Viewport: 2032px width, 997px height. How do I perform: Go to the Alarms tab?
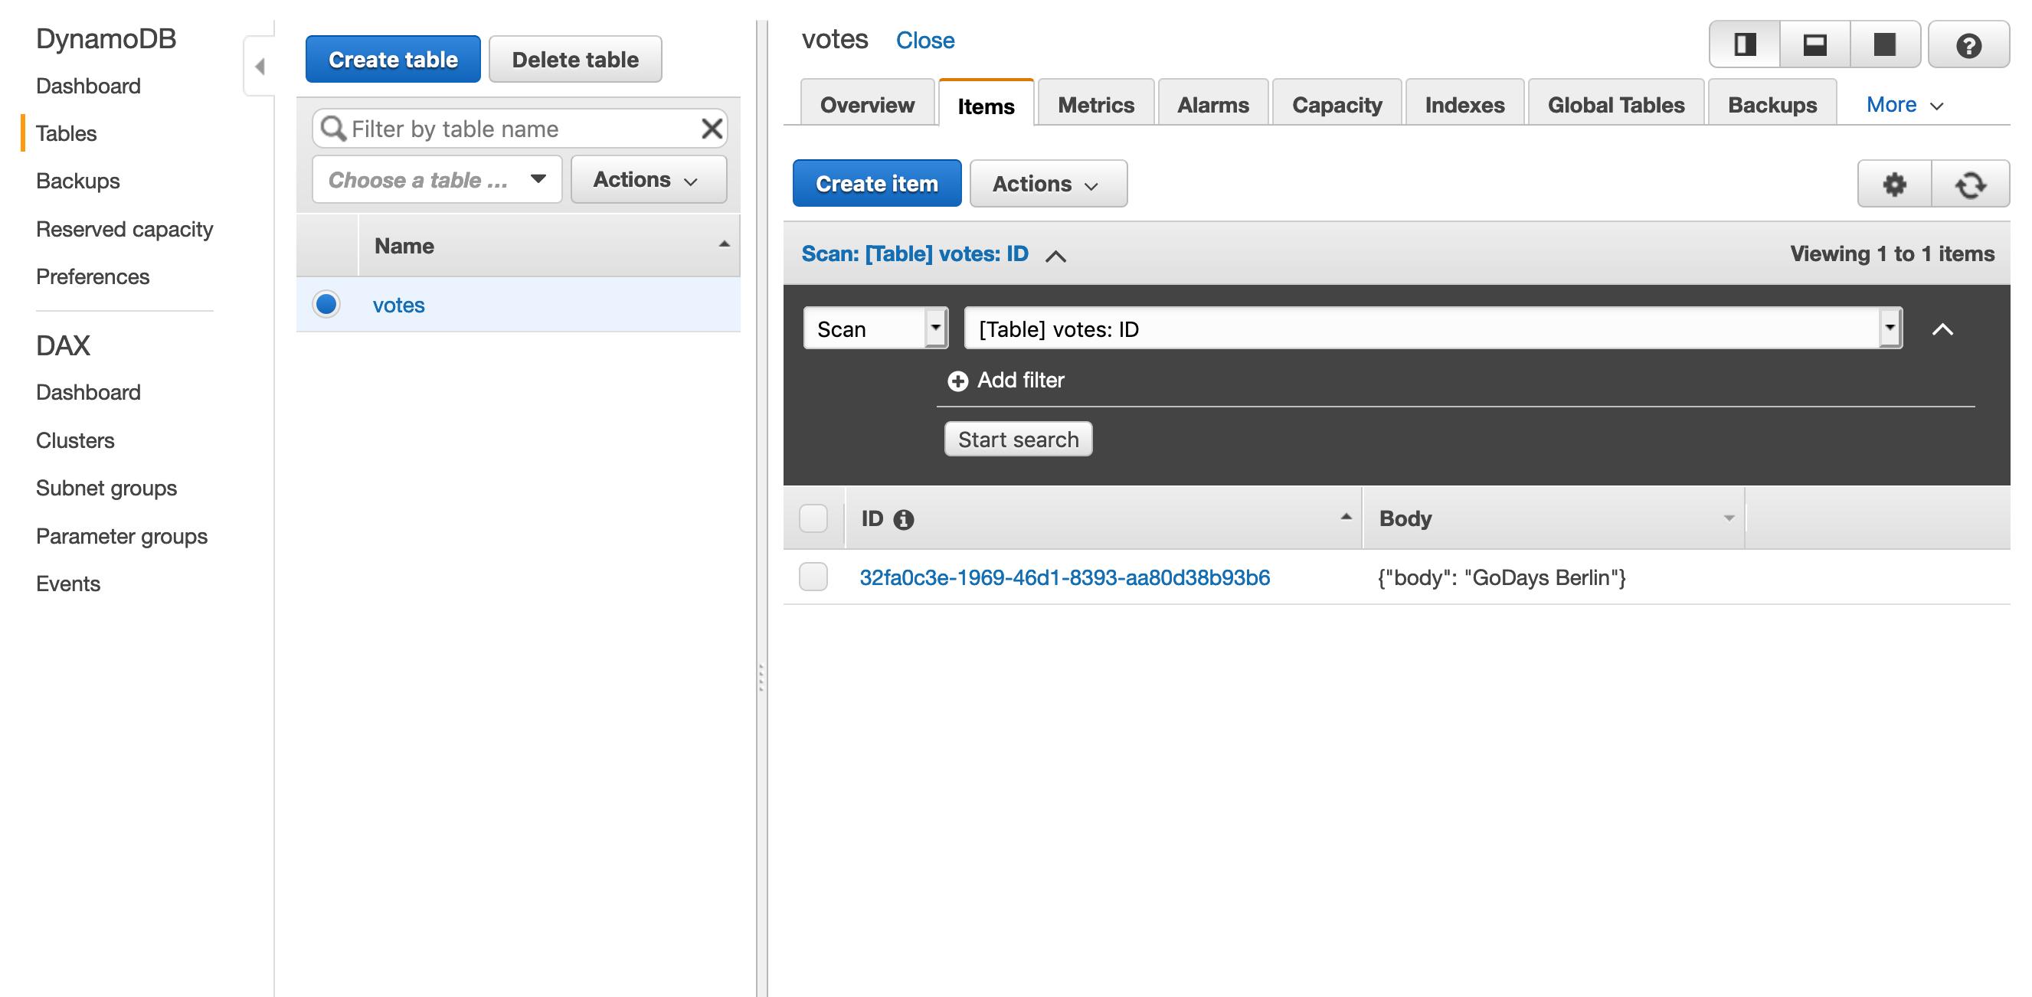[1212, 105]
